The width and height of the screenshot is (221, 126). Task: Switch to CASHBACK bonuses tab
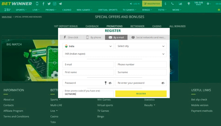pos(92,26)
